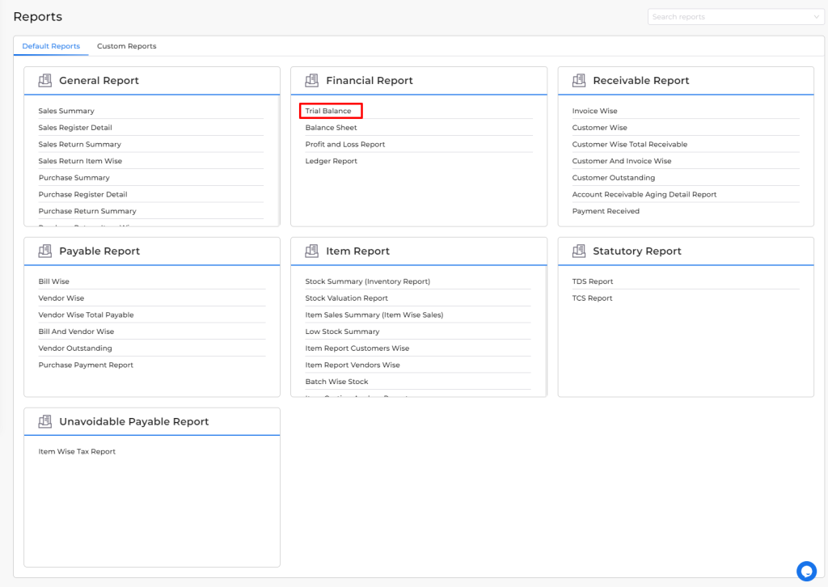The width and height of the screenshot is (828, 587).
Task: Open the chat support bubble icon
Action: pyautogui.click(x=806, y=571)
